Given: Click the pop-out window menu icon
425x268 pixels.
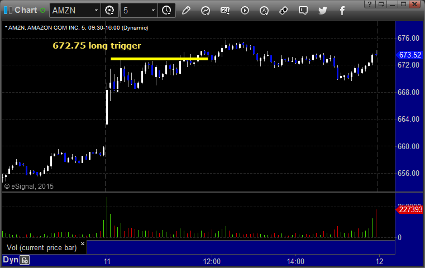Looking at the screenshot, I should [381, 4].
